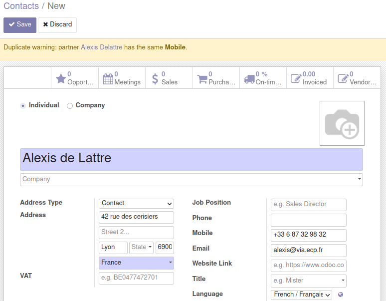Click the Language field label
Screen dimensions: 386x301
[x=207, y=294]
